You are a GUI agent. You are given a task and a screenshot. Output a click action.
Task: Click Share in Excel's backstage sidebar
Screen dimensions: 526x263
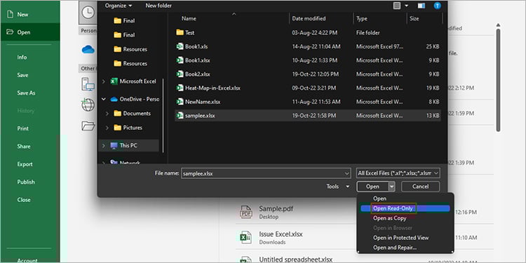tap(24, 147)
